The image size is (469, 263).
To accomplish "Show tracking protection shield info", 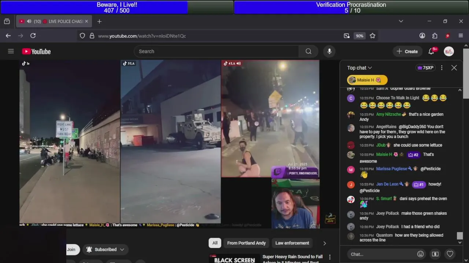I will pyautogui.click(x=82, y=36).
